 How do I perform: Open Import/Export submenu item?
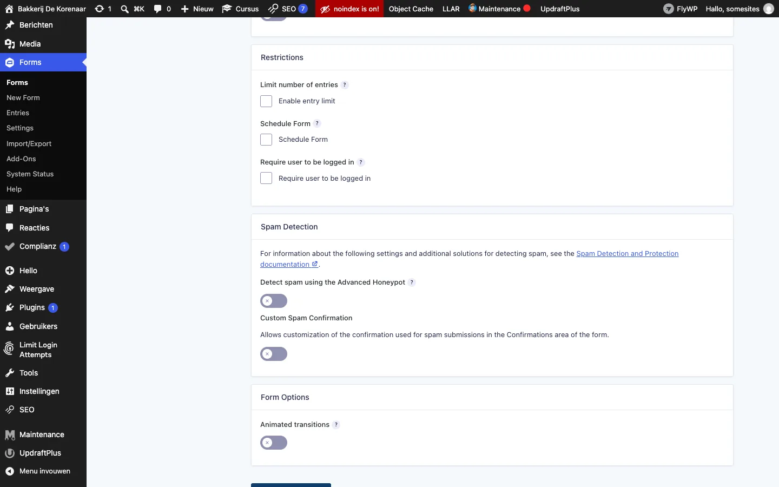coord(29,144)
